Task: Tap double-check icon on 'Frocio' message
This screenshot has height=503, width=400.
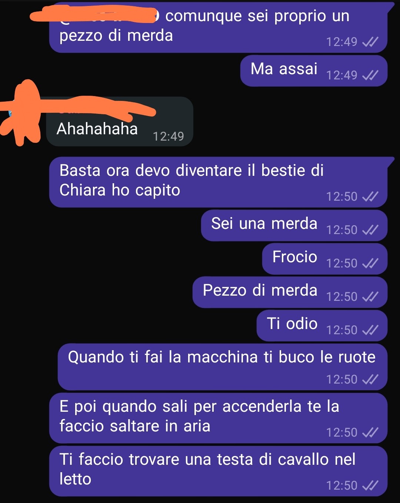Action: [370, 263]
